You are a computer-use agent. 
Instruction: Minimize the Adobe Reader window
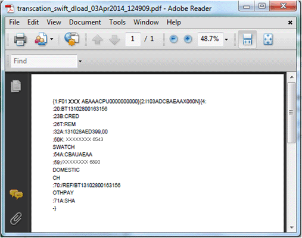tap(247, 7)
